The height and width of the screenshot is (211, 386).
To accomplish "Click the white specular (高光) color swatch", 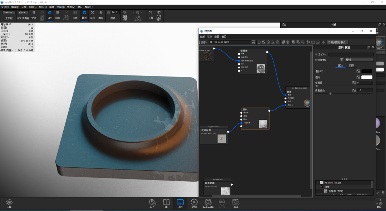I will coord(367,77).
